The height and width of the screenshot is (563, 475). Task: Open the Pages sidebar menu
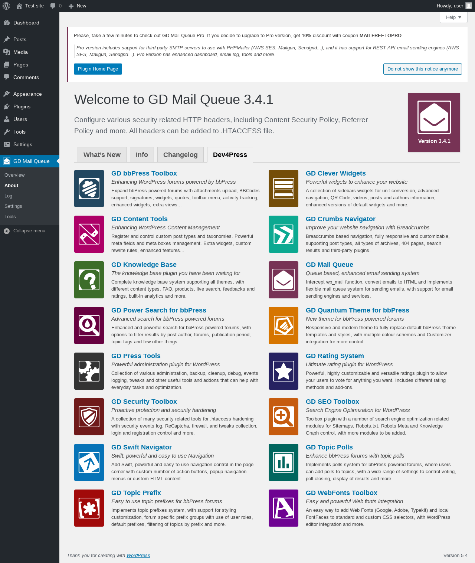tap(30, 65)
